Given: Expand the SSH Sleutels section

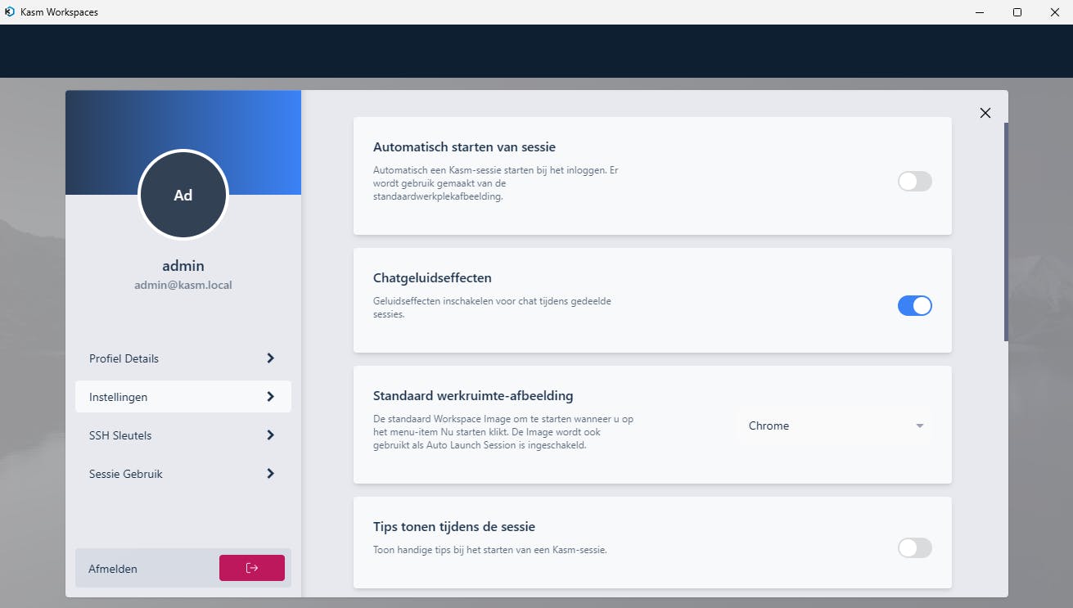Looking at the screenshot, I should (164, 435).
